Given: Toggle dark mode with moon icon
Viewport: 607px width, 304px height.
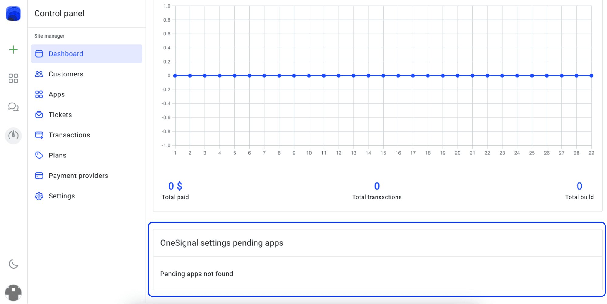Looking at the screenshot, I should click(x=13, y=264).
